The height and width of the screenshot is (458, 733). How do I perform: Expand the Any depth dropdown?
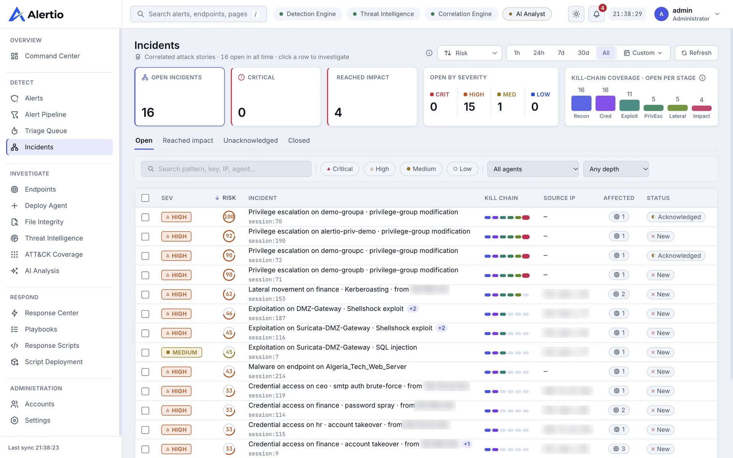click(616, 169)
